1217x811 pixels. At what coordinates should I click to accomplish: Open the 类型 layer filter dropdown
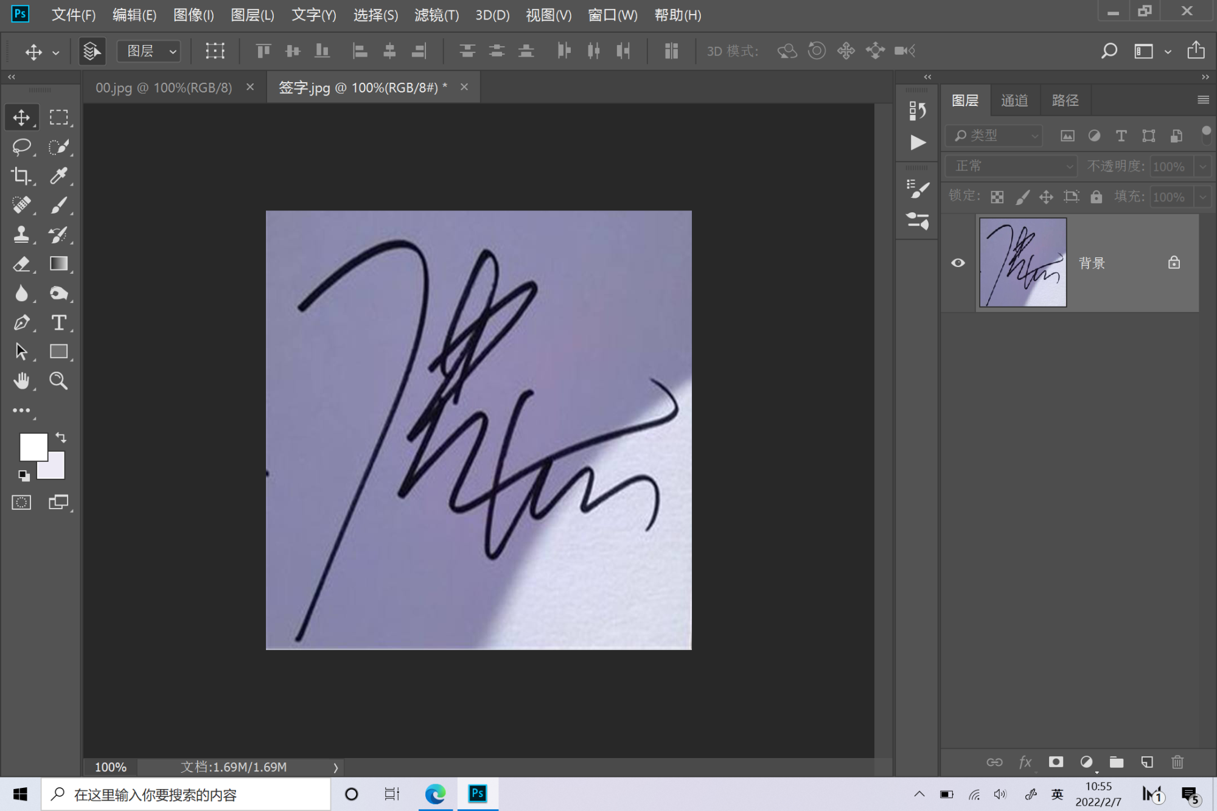point(994,136)
